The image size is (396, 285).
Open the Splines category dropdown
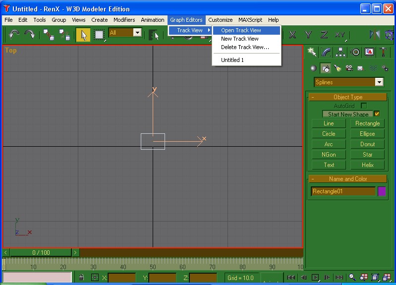(379, 82)
